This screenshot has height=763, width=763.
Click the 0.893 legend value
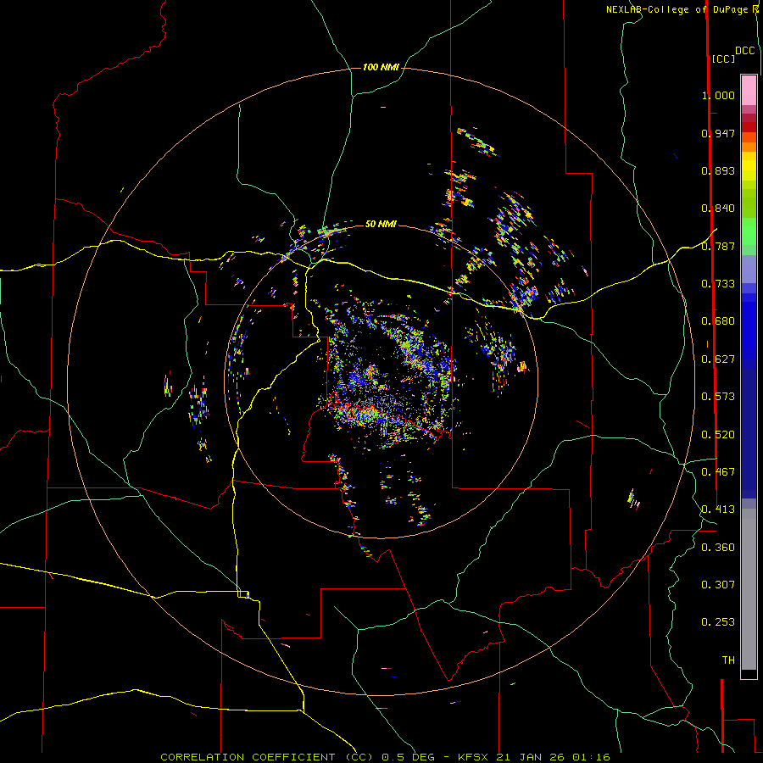click(718, 170)
